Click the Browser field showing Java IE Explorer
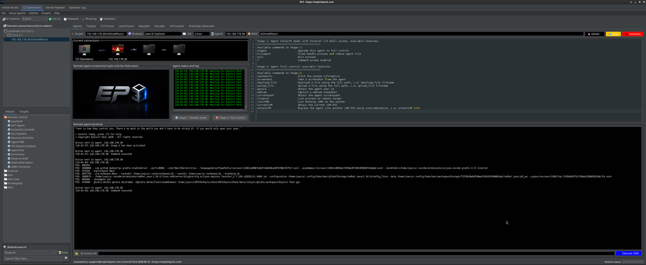Screen dimensions: 646x265 163,34
